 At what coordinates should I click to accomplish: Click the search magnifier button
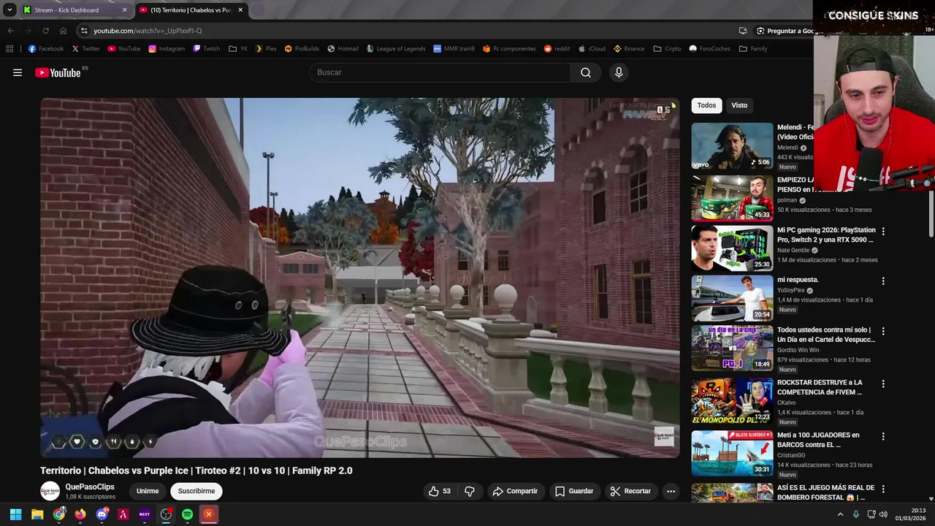586,72
